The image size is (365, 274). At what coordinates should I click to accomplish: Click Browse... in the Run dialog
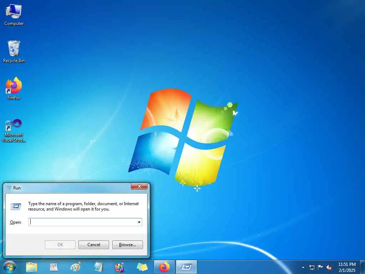(127, 245)
